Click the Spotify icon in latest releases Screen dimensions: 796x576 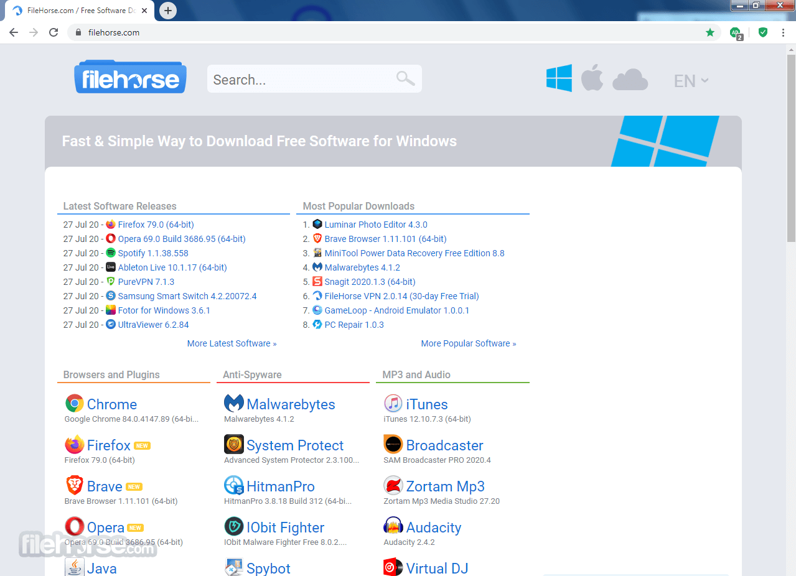(111, 253)
